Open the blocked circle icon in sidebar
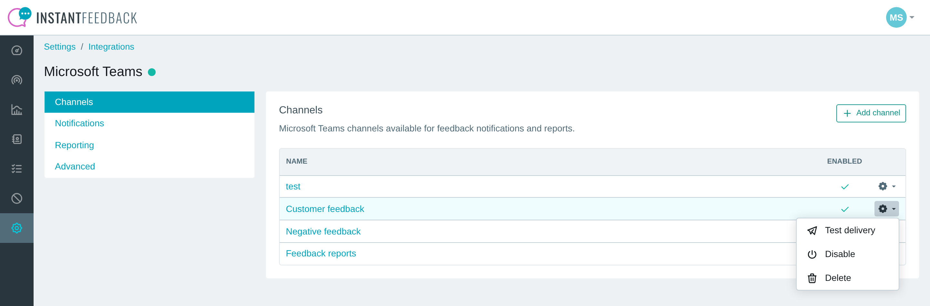This screenshot has height=306, width=930. pyautogui.click(x=16, y=198)
